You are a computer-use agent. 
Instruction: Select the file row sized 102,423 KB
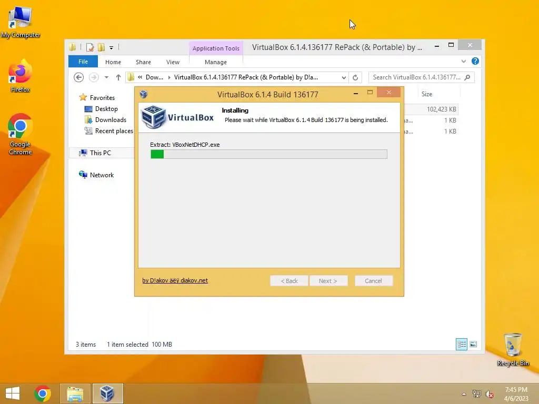[x=431, y=109]
